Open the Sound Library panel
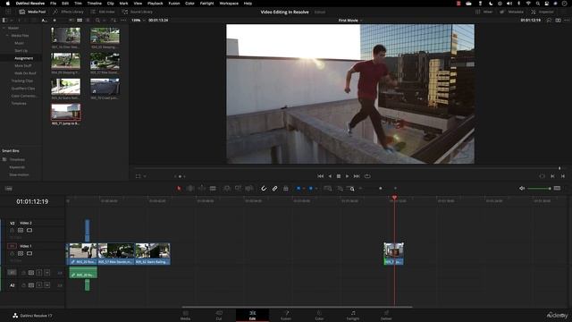Screen dimensions: 572x322 pos(137,12)
